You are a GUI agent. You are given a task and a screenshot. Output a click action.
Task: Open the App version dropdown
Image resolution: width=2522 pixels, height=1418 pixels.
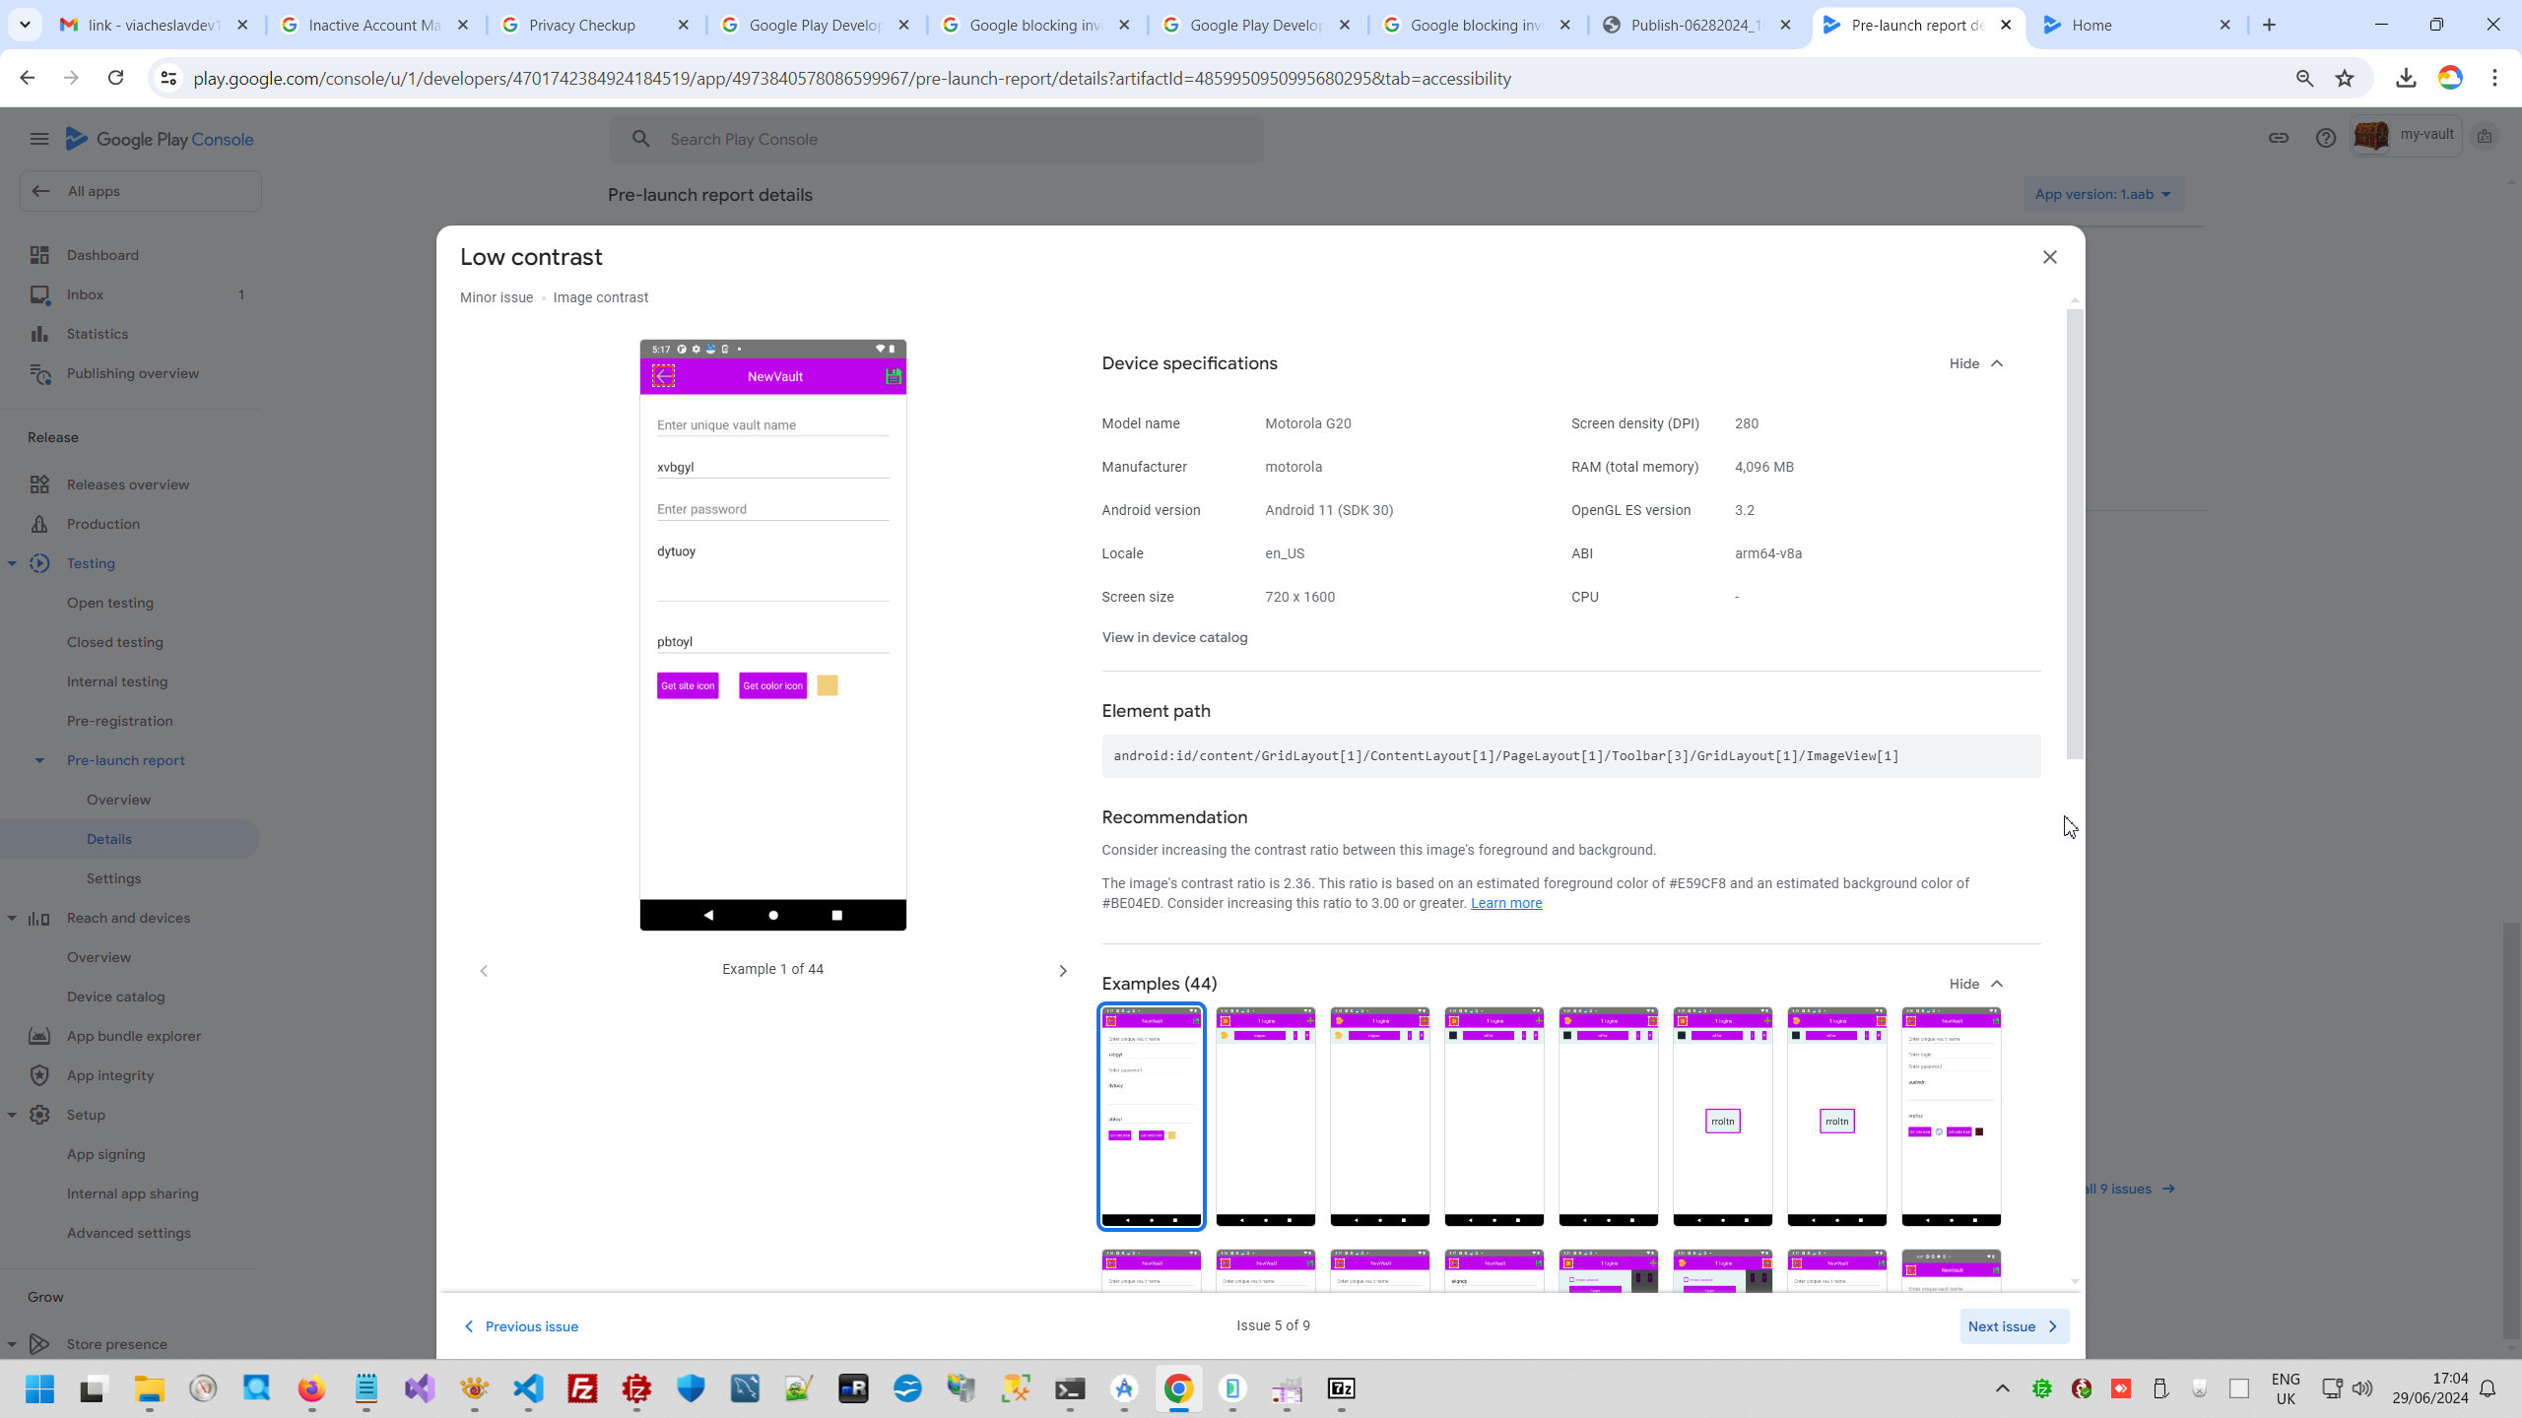2102,194
